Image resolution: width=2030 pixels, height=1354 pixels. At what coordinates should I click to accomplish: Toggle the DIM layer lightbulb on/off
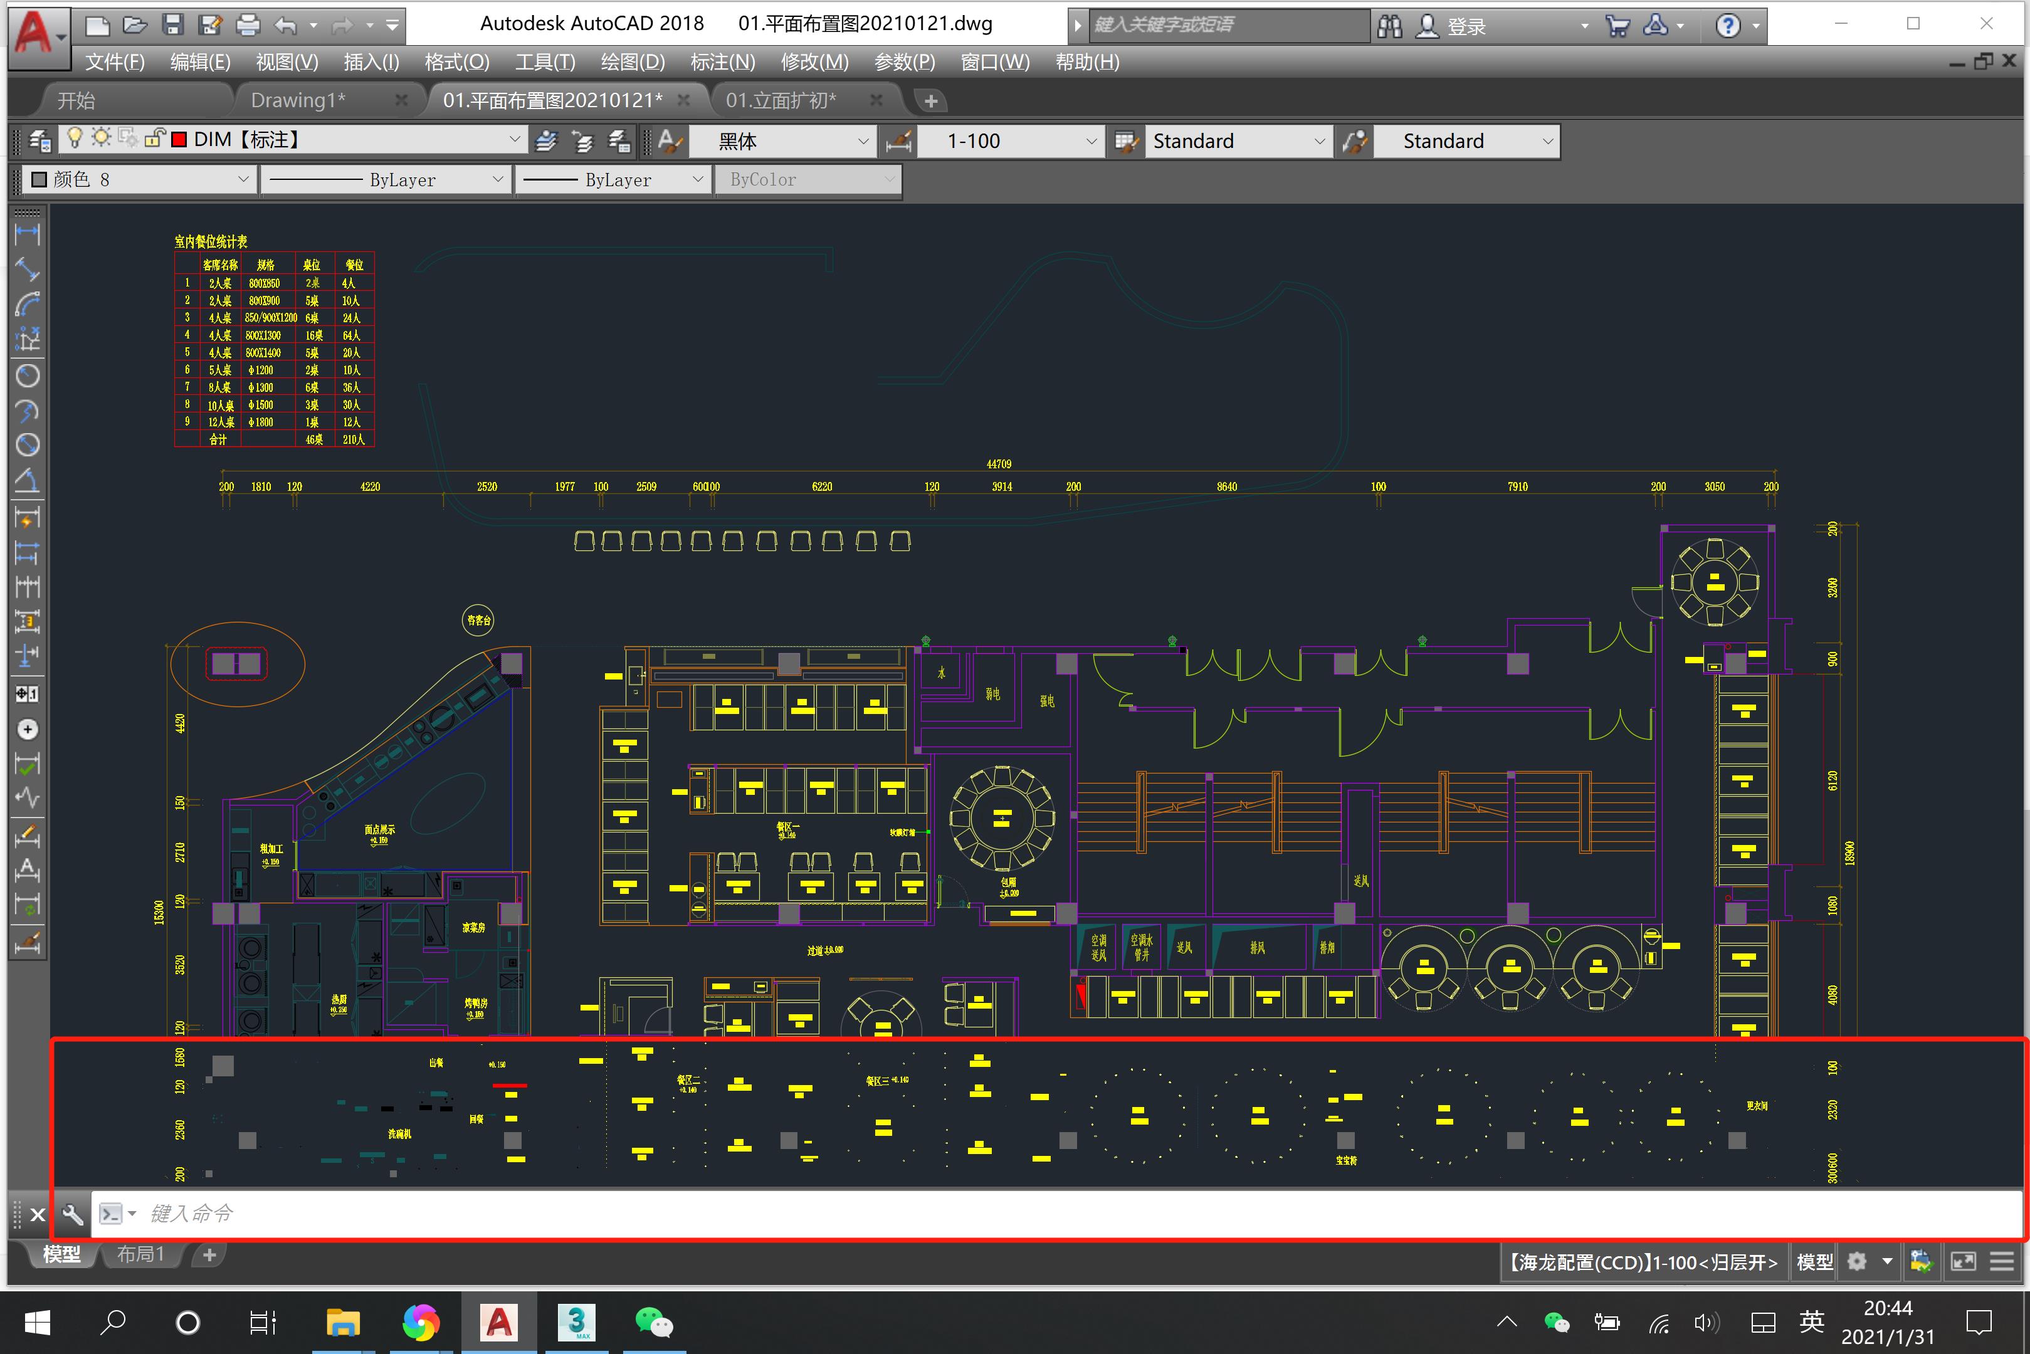[75, 138]
